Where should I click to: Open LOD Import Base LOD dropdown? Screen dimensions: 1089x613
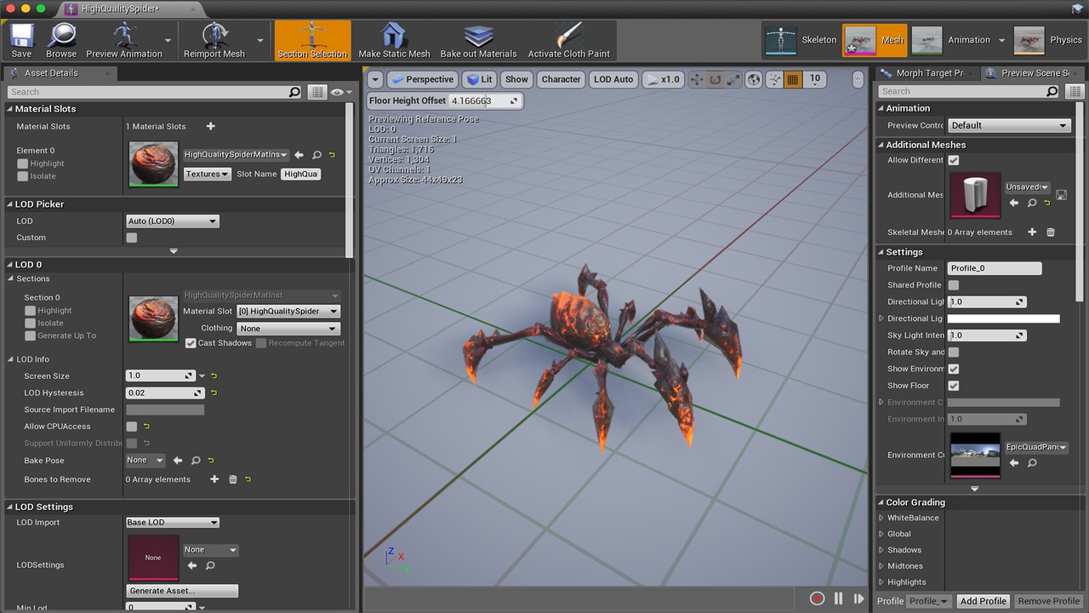[173, 523]
